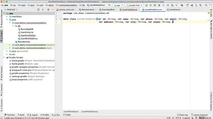Click the Debug app bug icon
Screen dimensions: 213x119
coord(159,5)
